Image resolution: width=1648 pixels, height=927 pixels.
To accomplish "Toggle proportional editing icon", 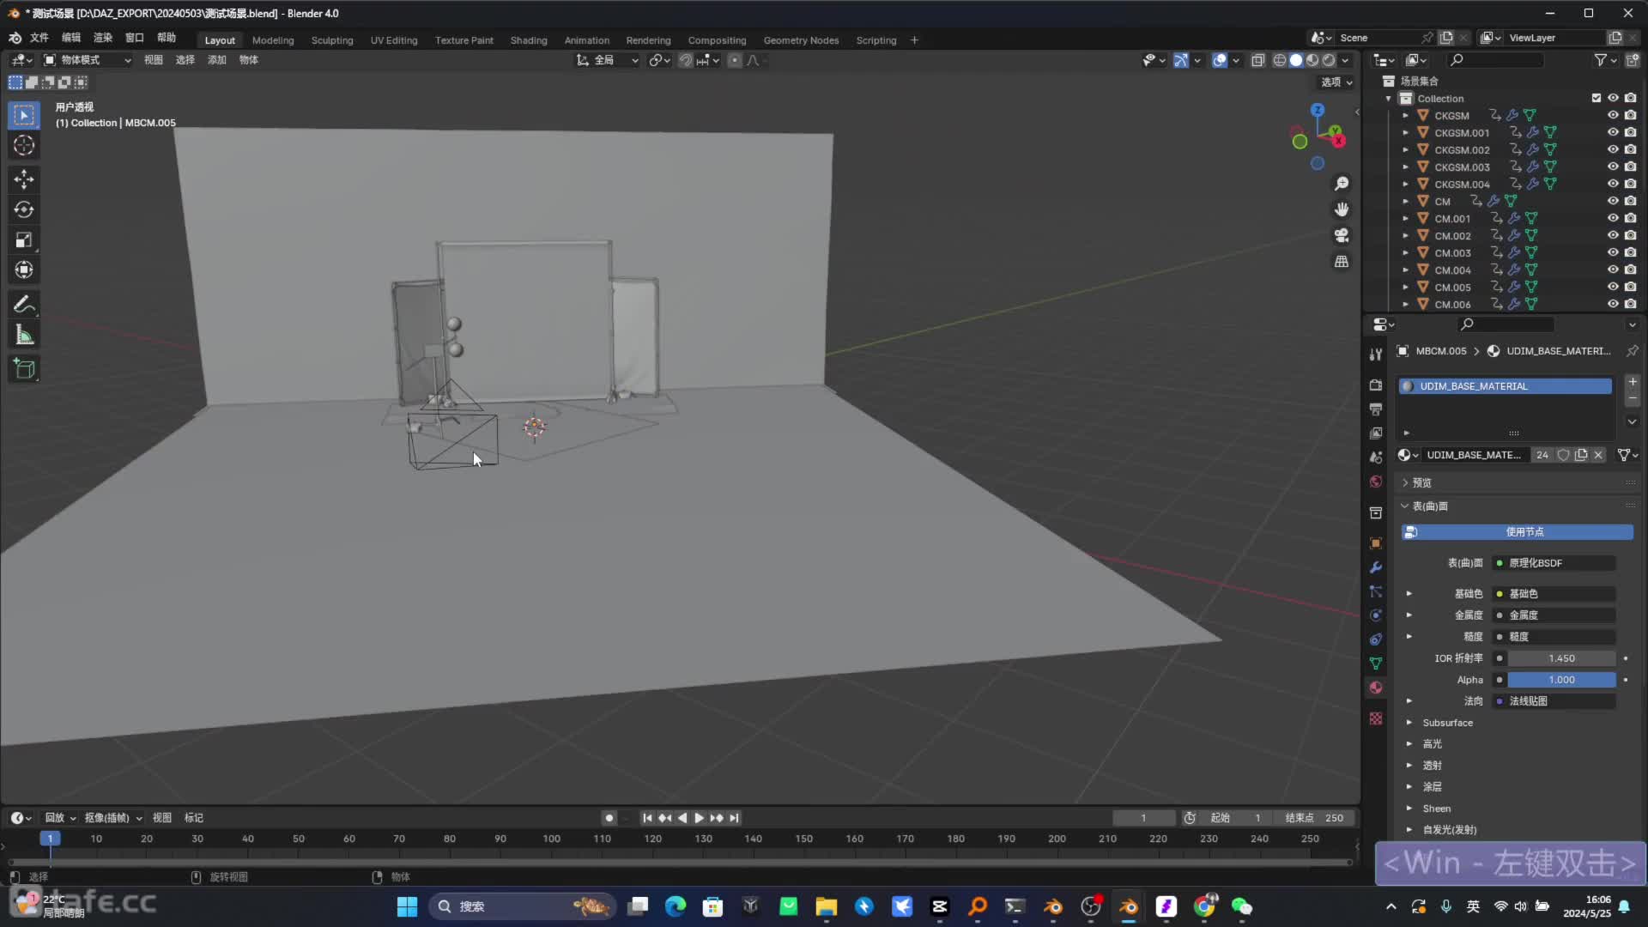I will pyautogui.click(x=735, y=60).
